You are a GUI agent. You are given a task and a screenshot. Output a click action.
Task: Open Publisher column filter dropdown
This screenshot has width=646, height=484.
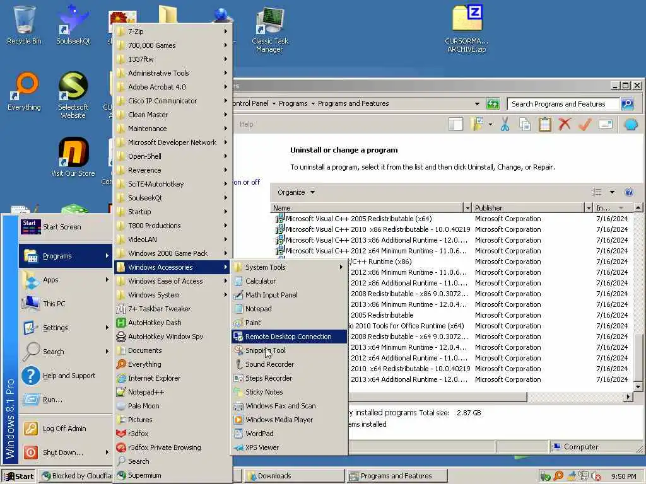589,208
